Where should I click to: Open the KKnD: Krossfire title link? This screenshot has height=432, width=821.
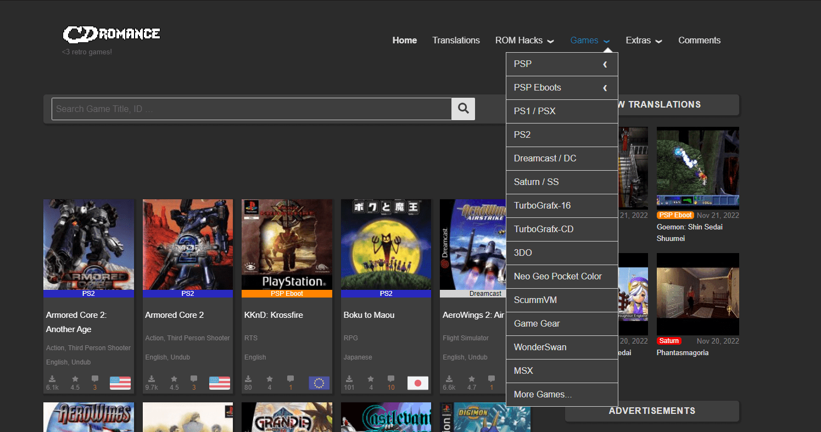pos(273,315)
